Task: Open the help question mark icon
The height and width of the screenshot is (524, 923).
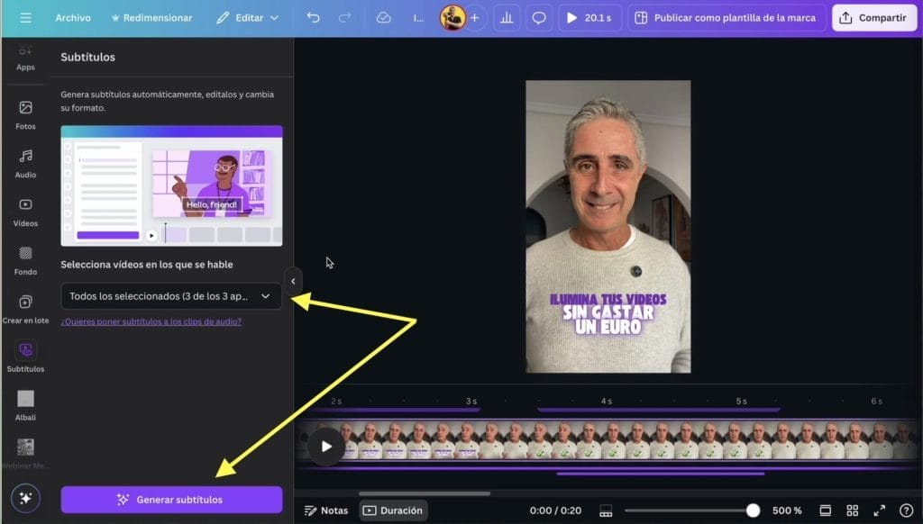Action: point(906,510)
